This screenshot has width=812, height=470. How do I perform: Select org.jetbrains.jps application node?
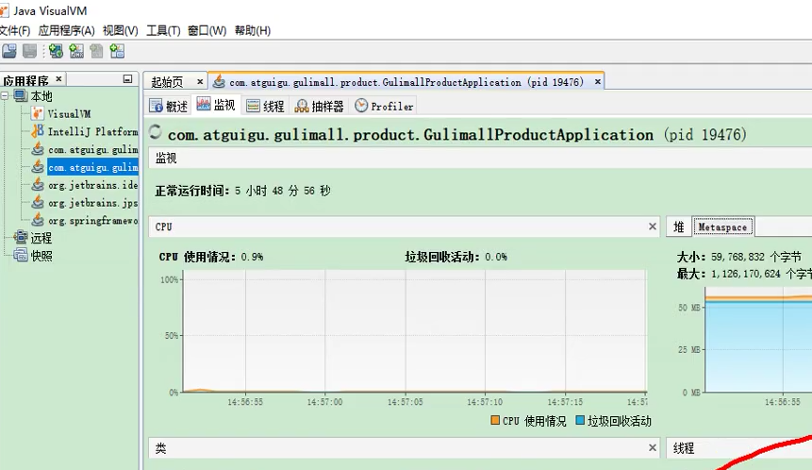coord(92,203)
